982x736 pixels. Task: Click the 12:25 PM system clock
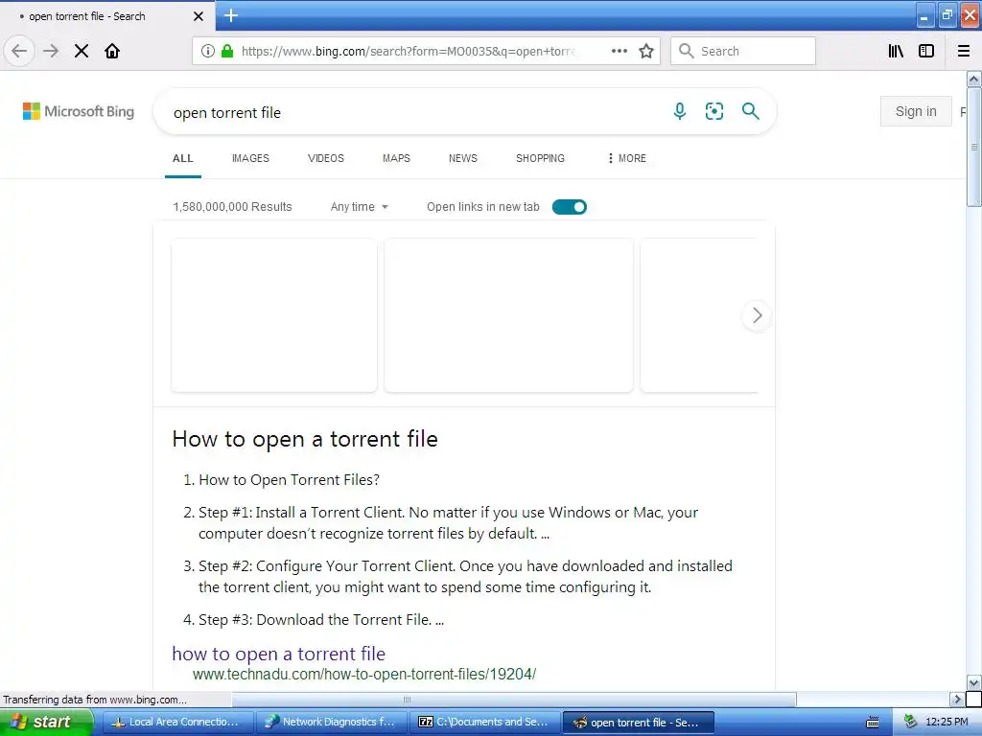click(x=947, y=722)
